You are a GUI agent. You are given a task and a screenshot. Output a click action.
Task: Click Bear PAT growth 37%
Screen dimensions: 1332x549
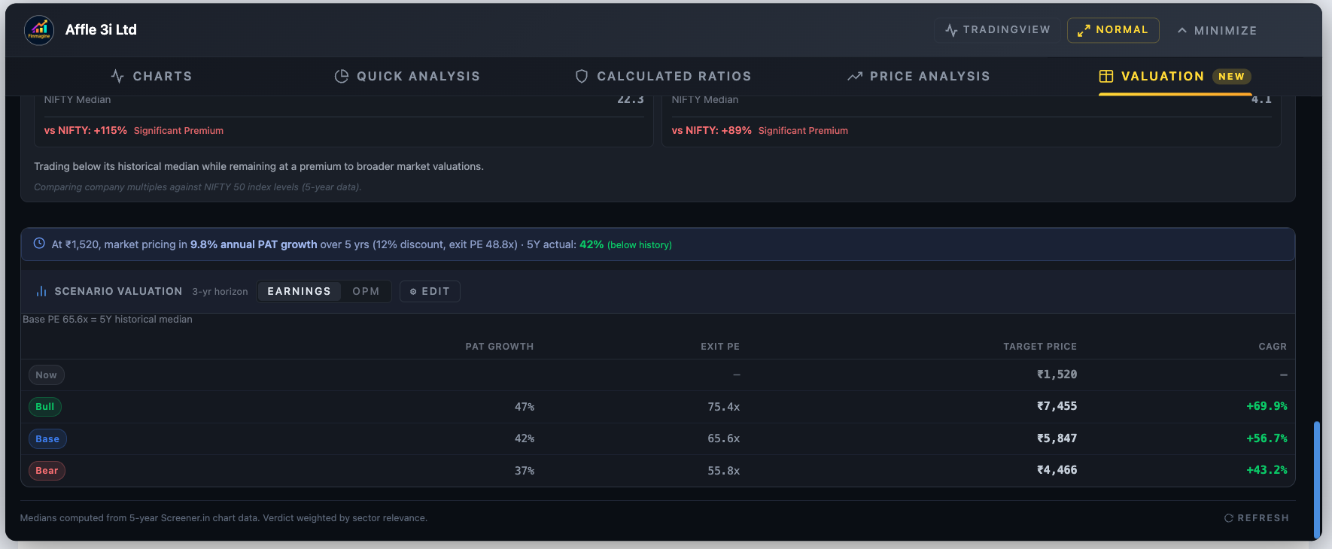pyautogui.click(x=525, y=471)
